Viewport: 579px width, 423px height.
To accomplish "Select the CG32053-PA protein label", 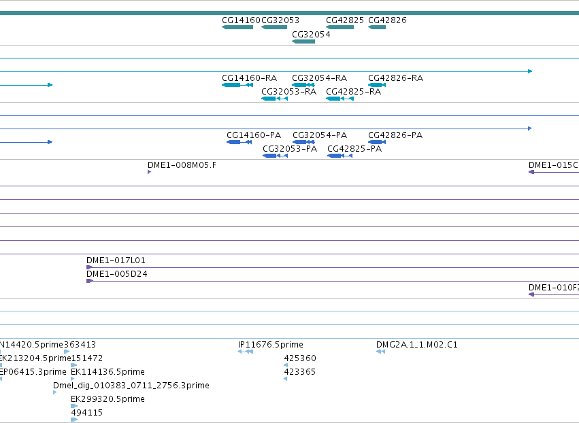I will point(290,149).
